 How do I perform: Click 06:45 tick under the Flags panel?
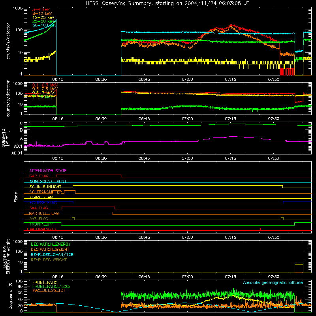144,237
